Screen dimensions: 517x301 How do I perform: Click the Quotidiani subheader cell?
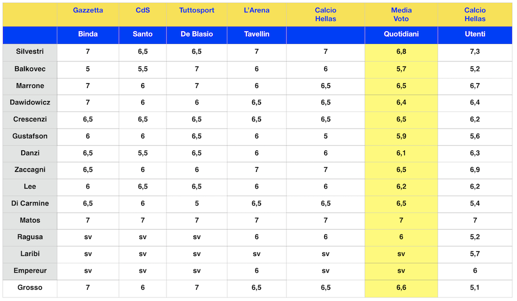pyautogui.click(x=401, y=34)
